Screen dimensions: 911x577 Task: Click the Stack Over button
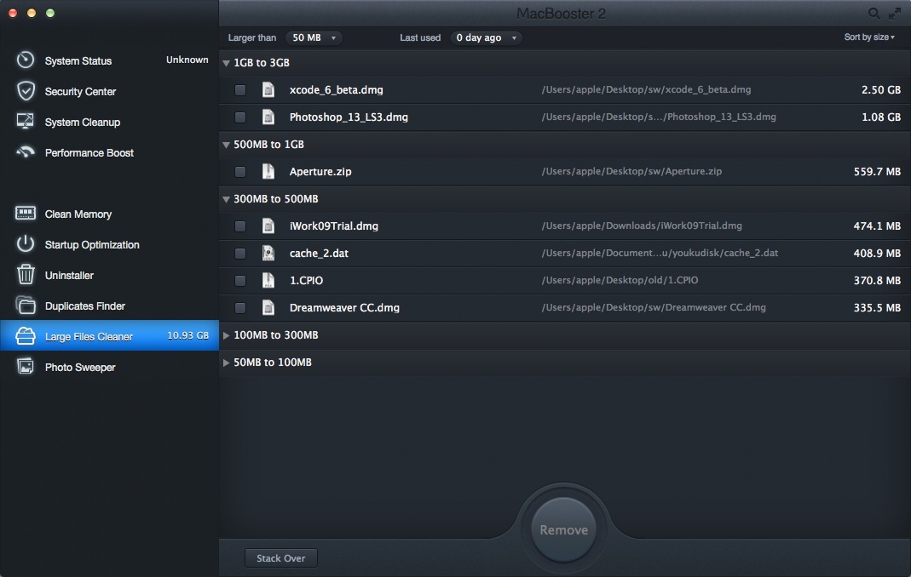281,558
